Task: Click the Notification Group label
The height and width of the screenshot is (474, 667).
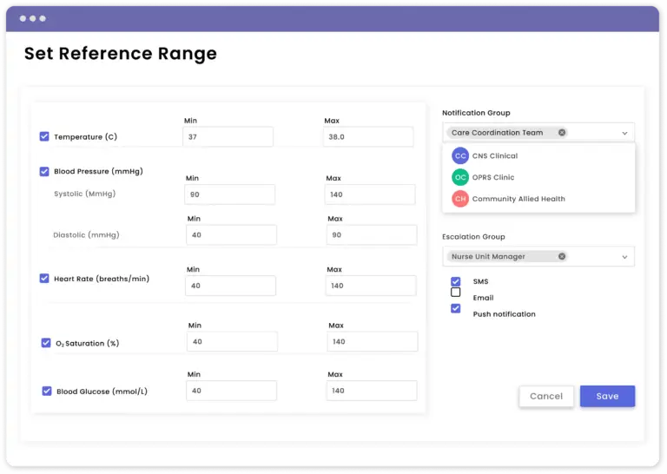Action: click(x=476, y=113)
